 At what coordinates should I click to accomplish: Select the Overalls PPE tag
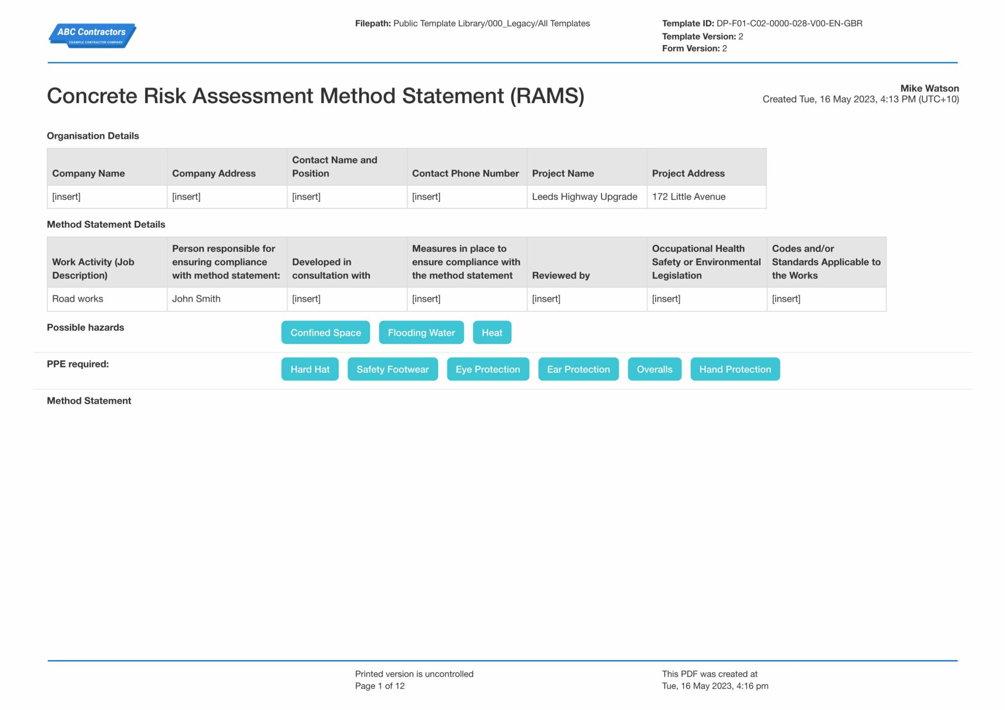pos(654,369)
